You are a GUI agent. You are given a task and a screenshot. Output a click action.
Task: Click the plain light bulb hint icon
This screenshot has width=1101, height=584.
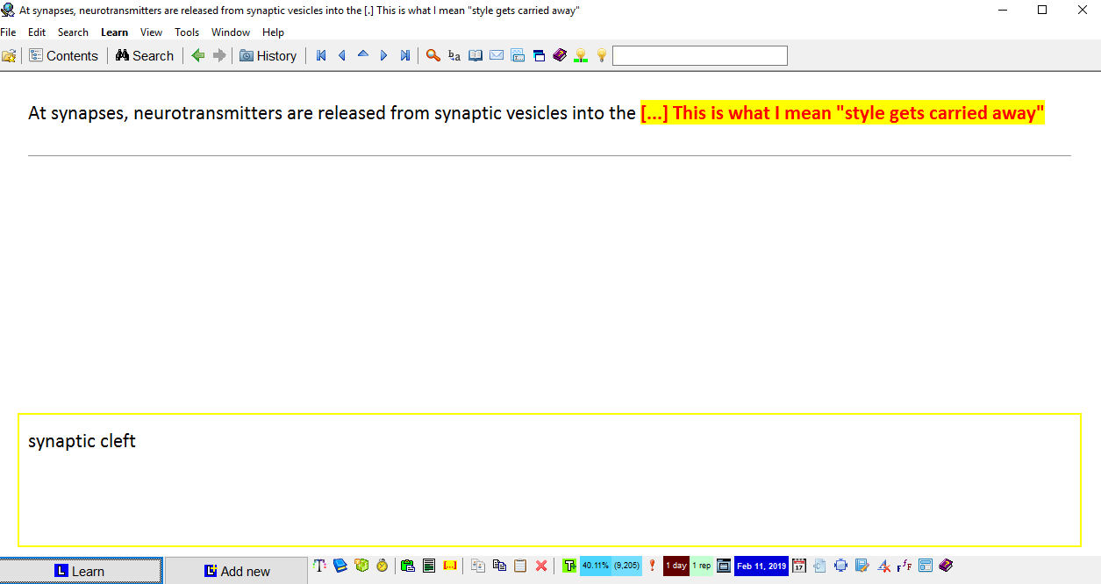pos(602,55)
